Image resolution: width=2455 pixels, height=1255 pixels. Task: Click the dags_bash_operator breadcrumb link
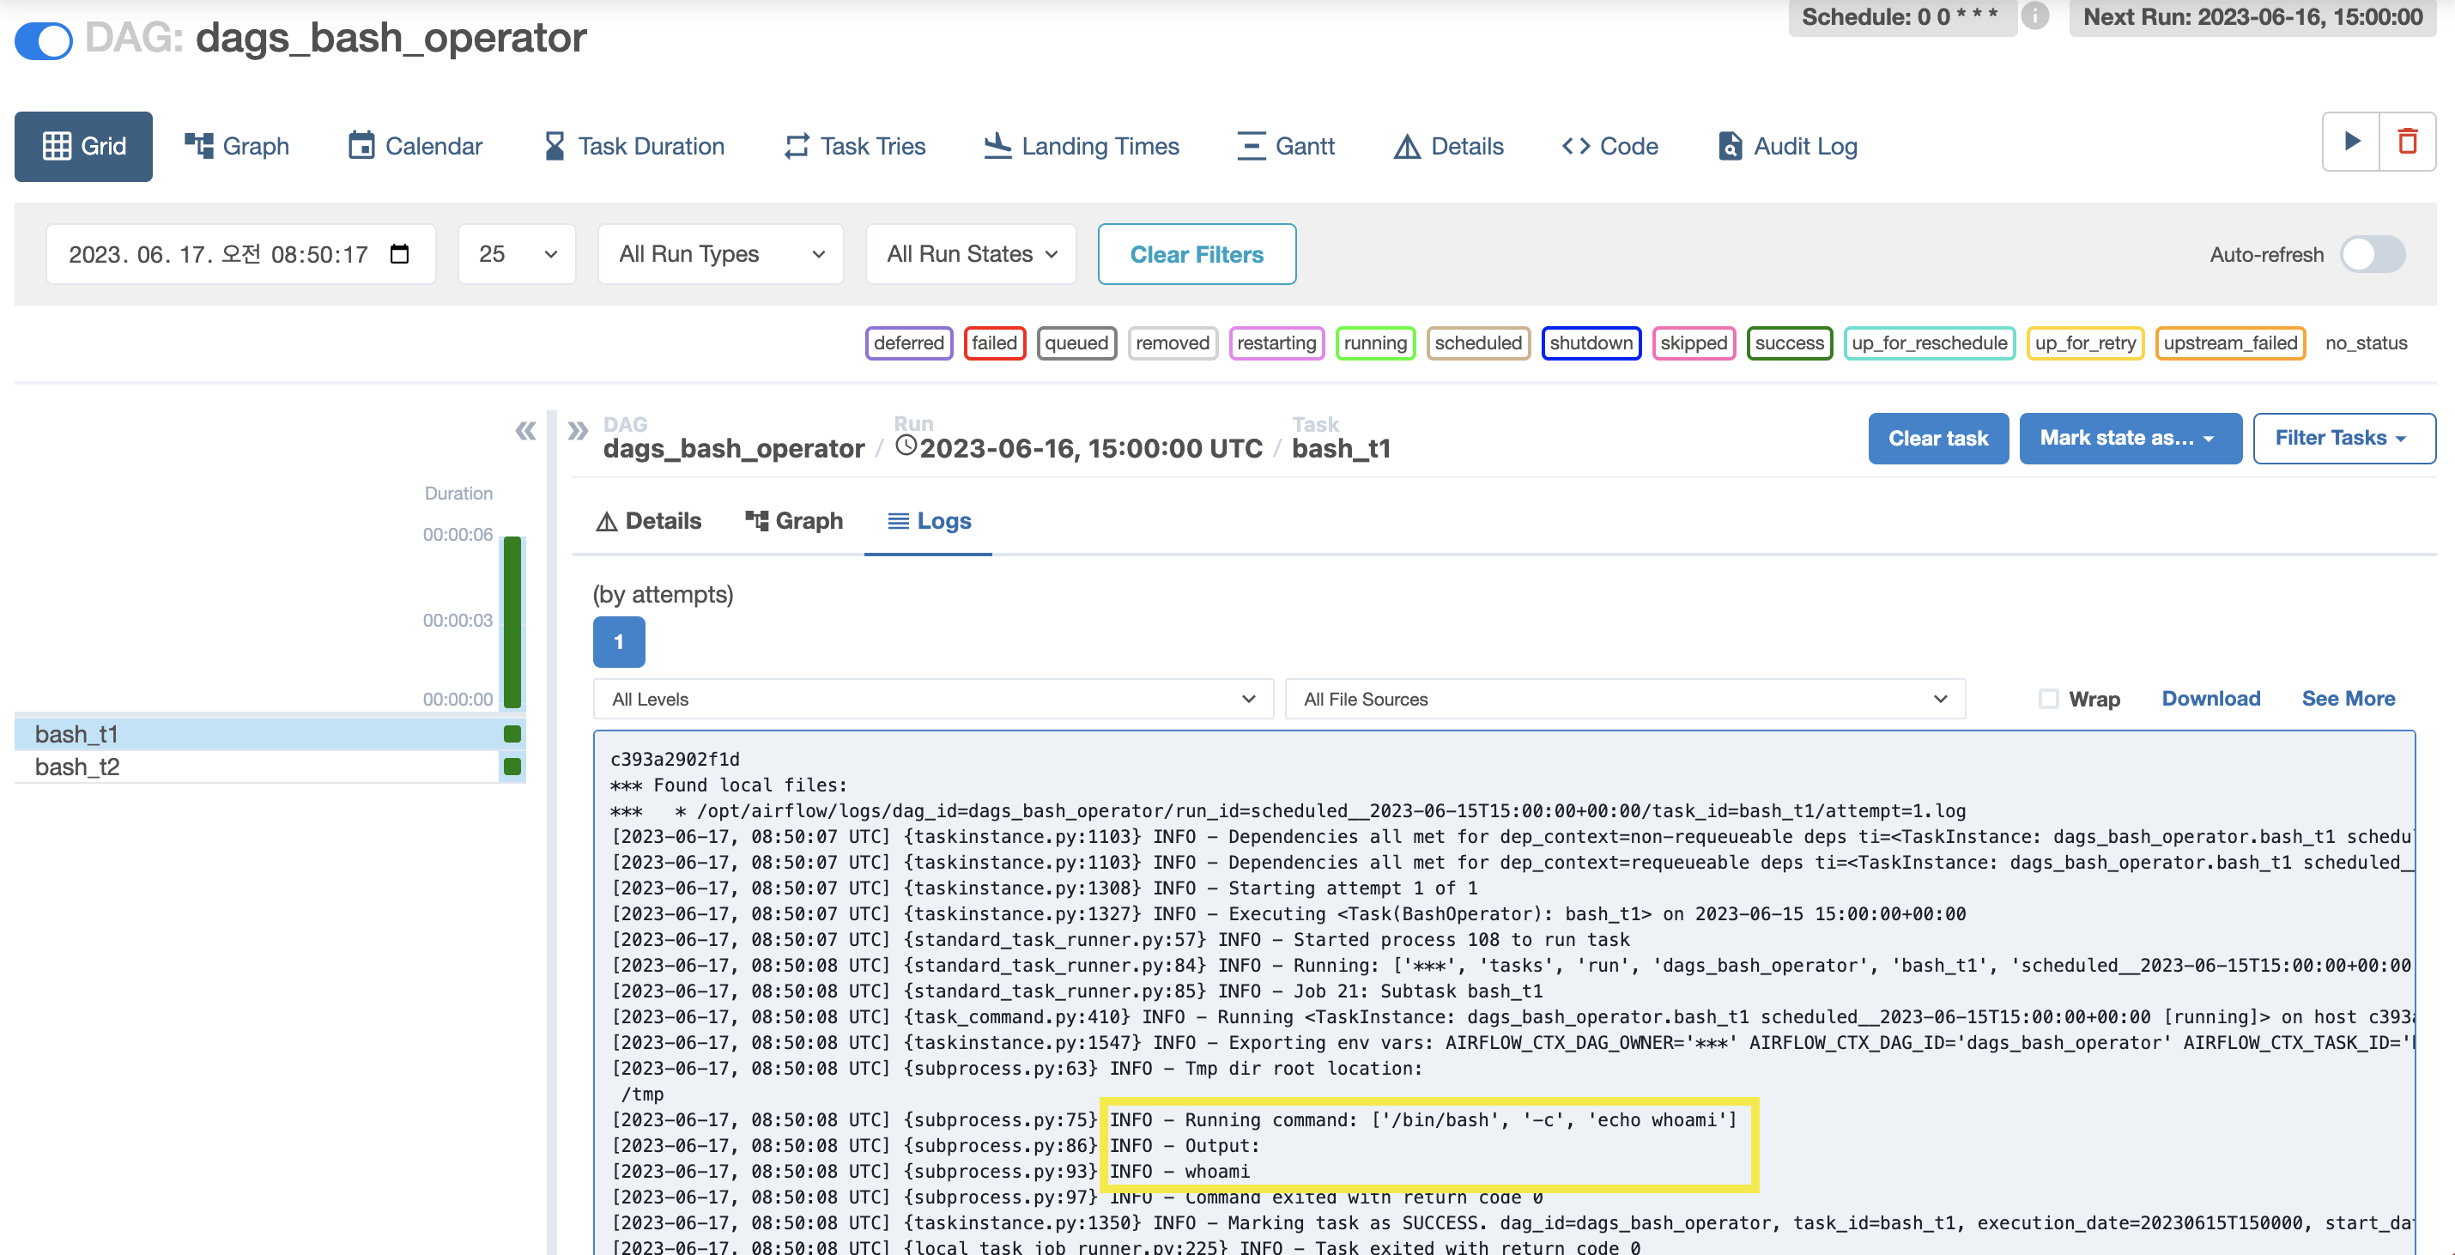[x=733, y=448]
